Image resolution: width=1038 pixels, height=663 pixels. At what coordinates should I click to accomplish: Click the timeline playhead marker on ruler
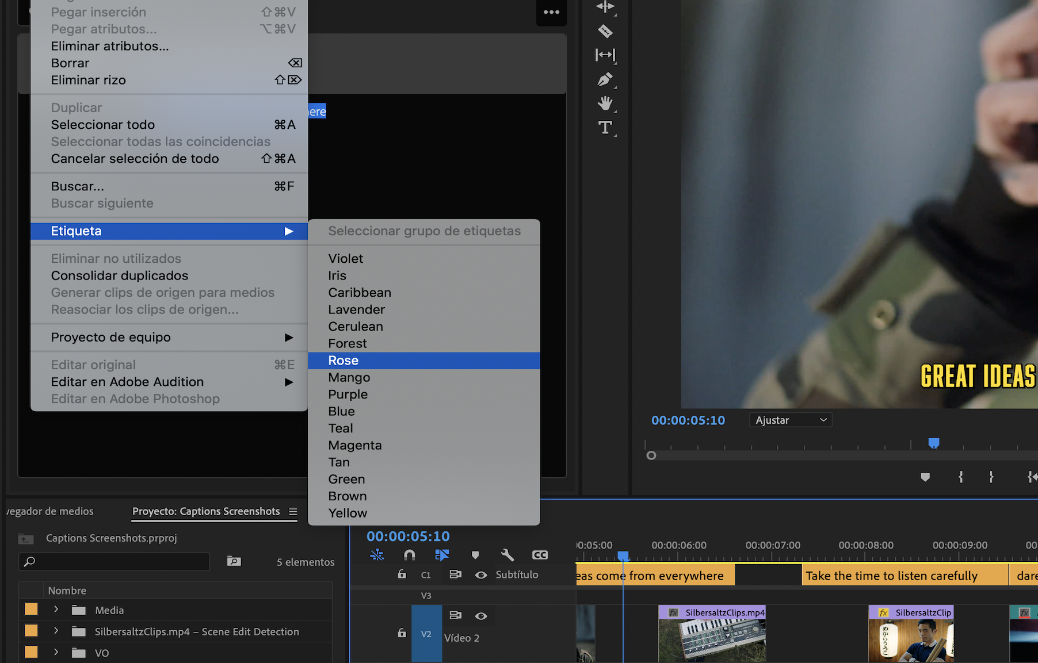[x=623, y=556]
